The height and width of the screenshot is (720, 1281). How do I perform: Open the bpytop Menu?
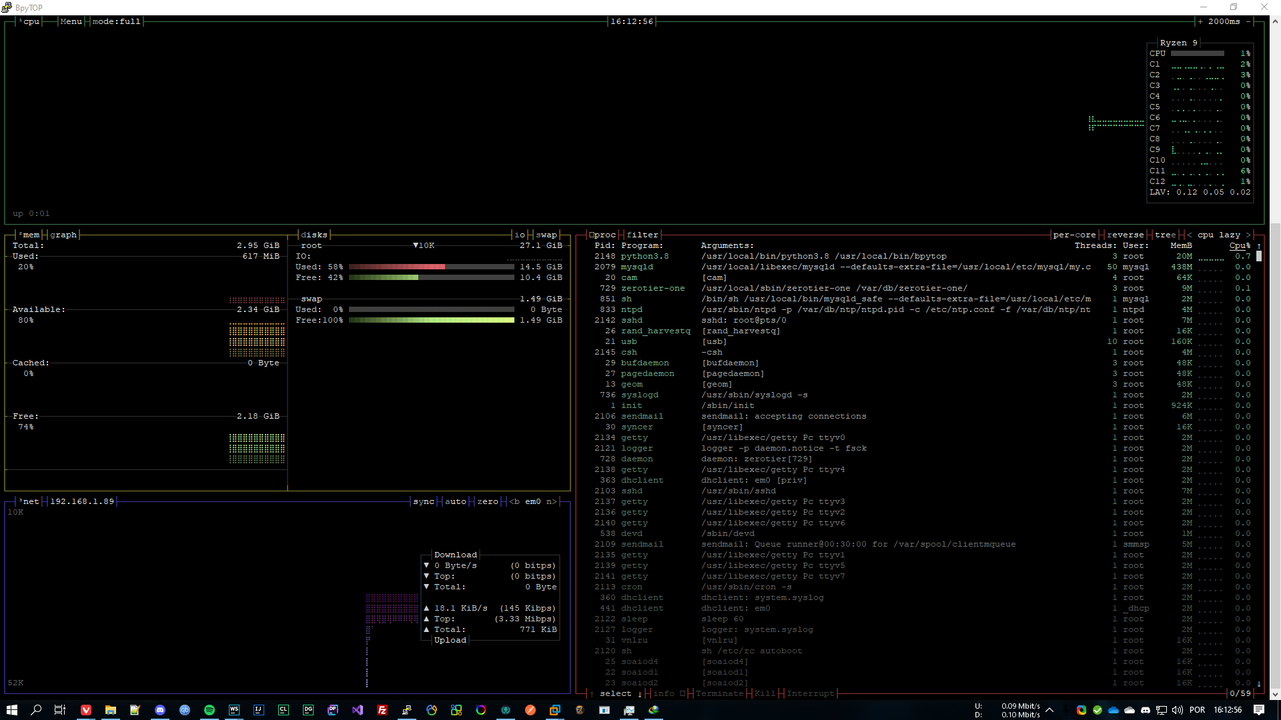pyautogui.click(x=71, y=21)
